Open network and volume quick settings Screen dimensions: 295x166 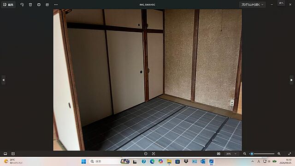tap(266, 161)
